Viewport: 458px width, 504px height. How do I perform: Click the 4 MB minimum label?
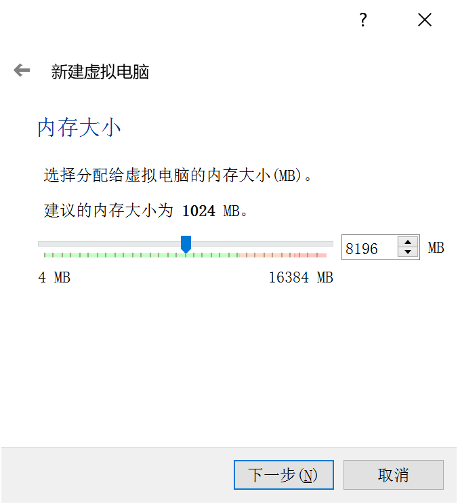(x=54, y=278)
